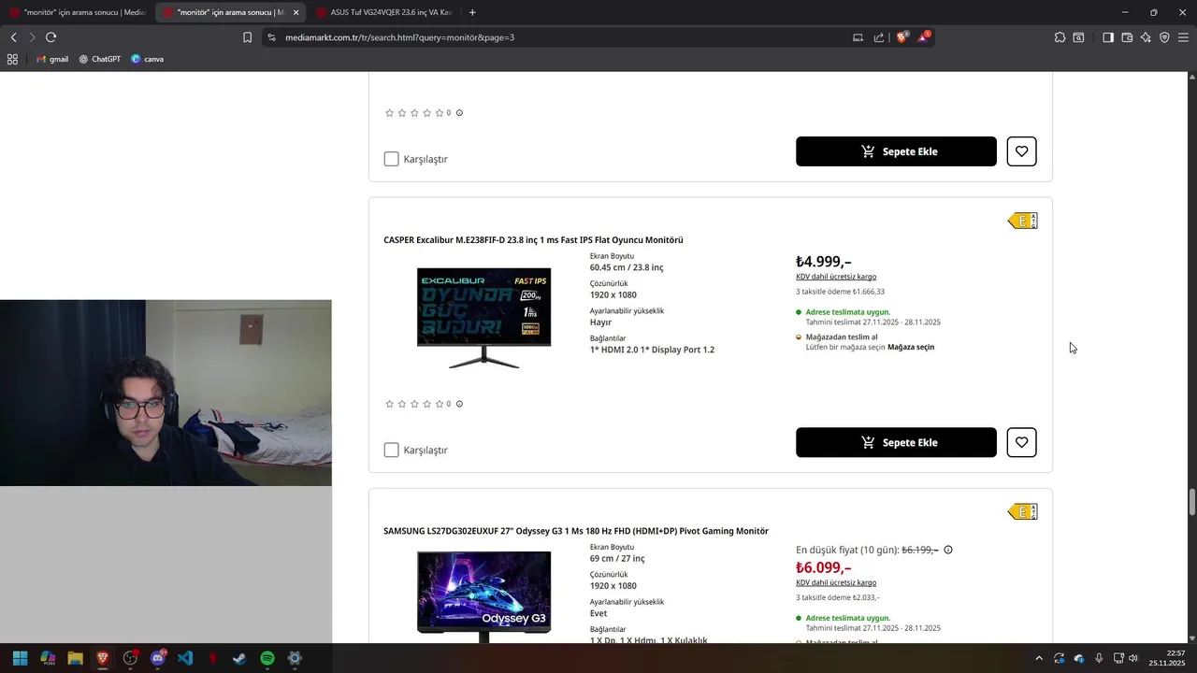Open the Brave Rewards triangle icon

click(x=924, y=37)
